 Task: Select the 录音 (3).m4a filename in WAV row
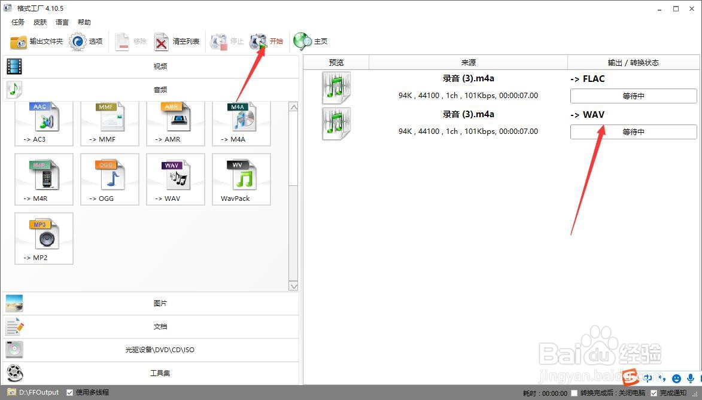468,114
